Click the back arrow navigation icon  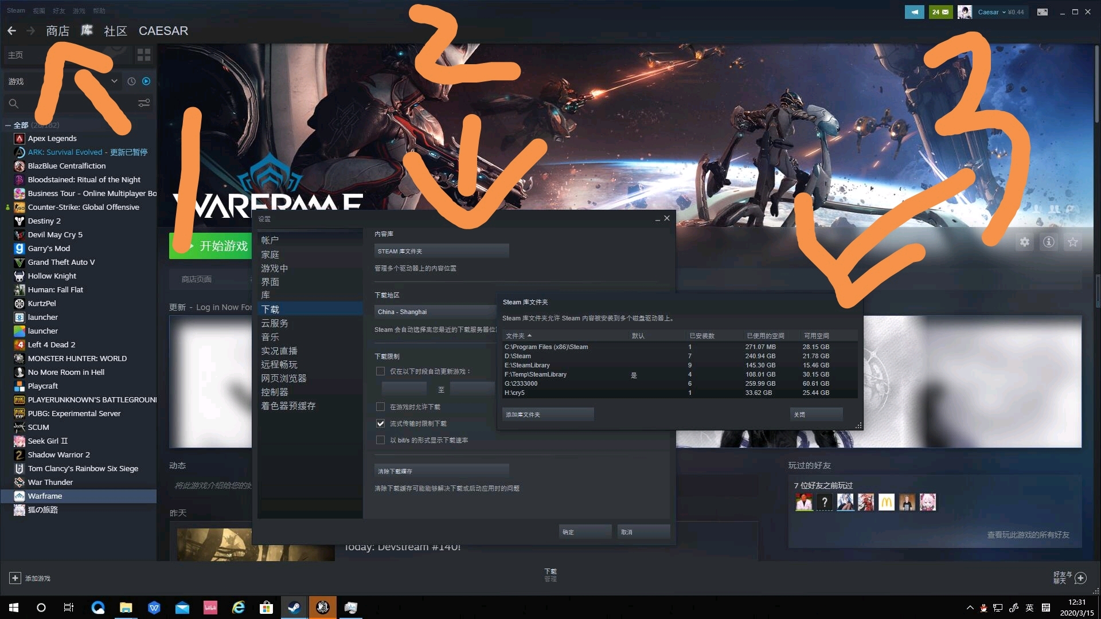point(11,31)
